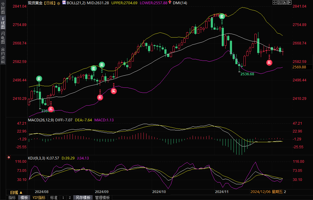Switch to 分时图 view in left sidebar
313x200 pixels.
click(3, 8)
